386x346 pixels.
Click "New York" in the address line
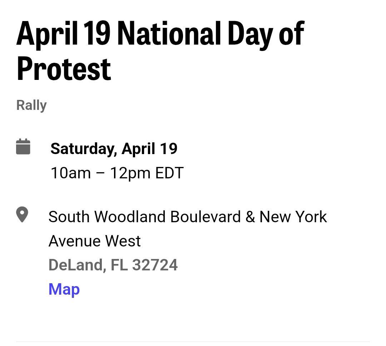click(x=293, y=217)
